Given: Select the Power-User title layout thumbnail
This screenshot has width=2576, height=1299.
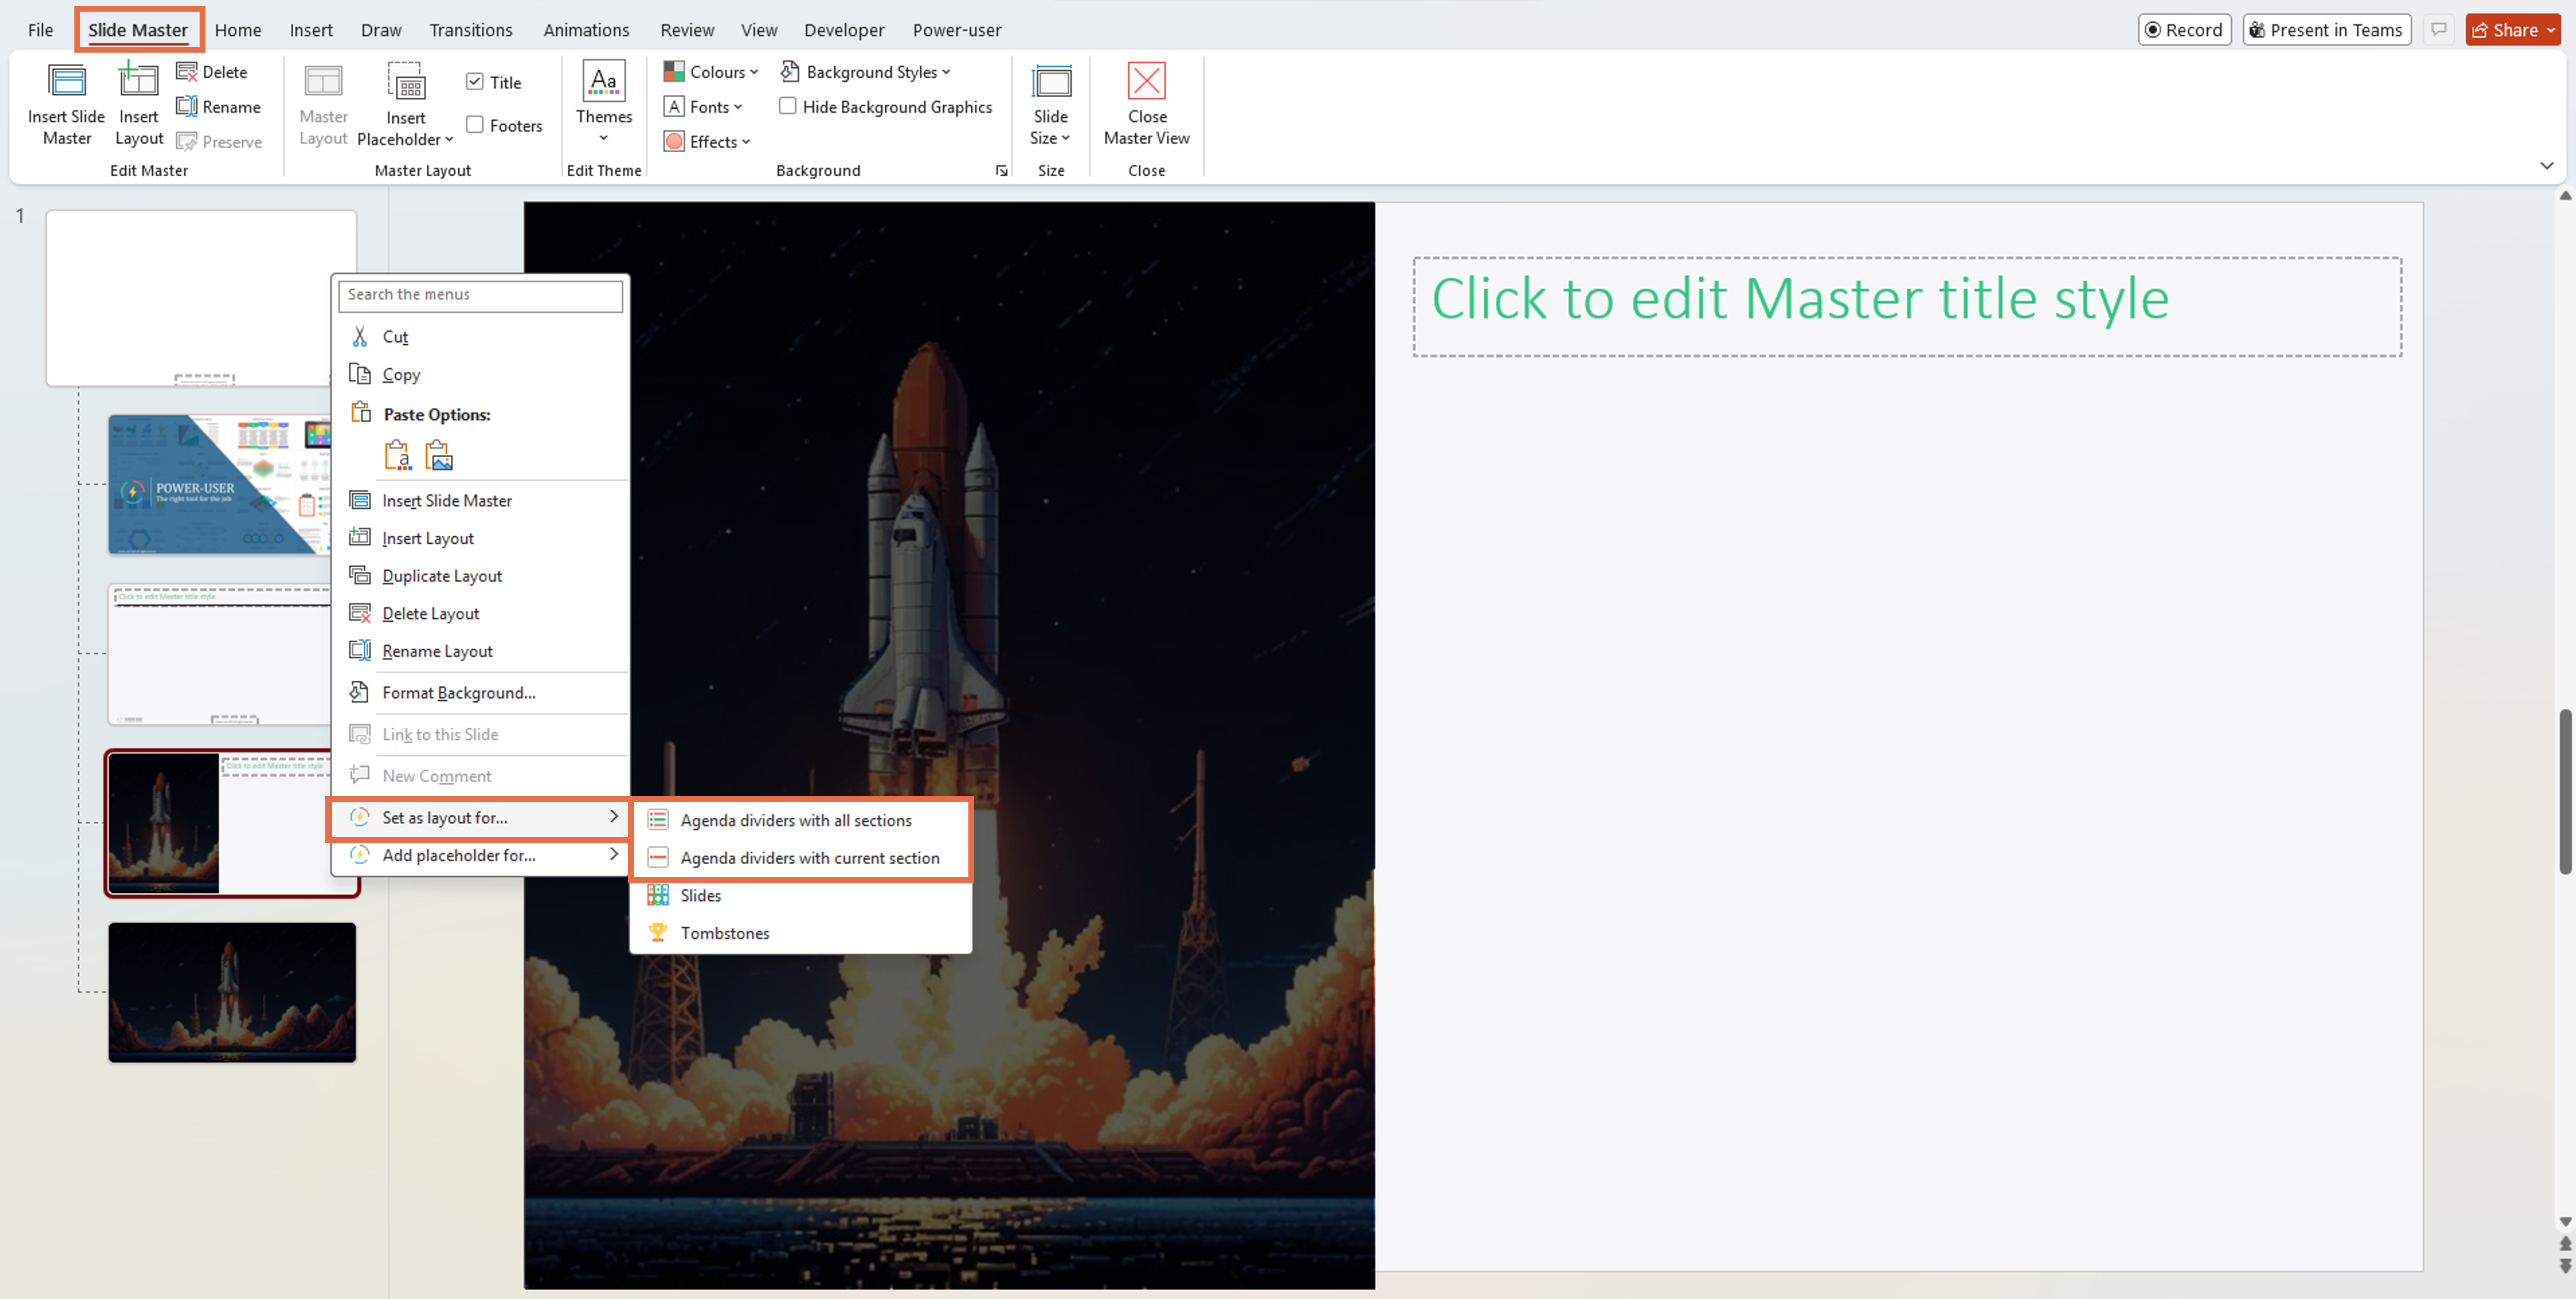Looking at the screenshot, I should point(219,485).
